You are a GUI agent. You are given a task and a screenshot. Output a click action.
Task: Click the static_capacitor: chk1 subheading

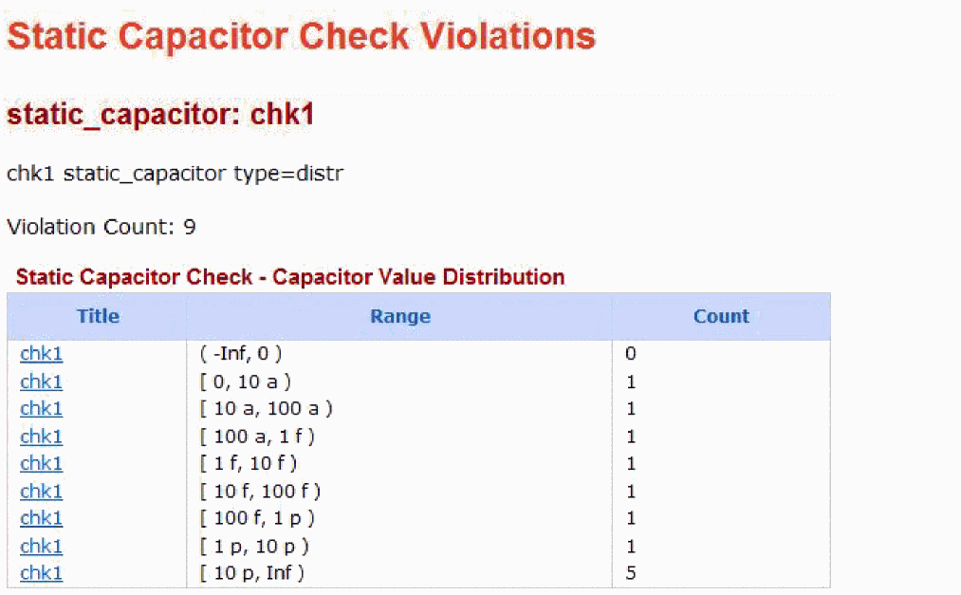click(x=160, y=116)
